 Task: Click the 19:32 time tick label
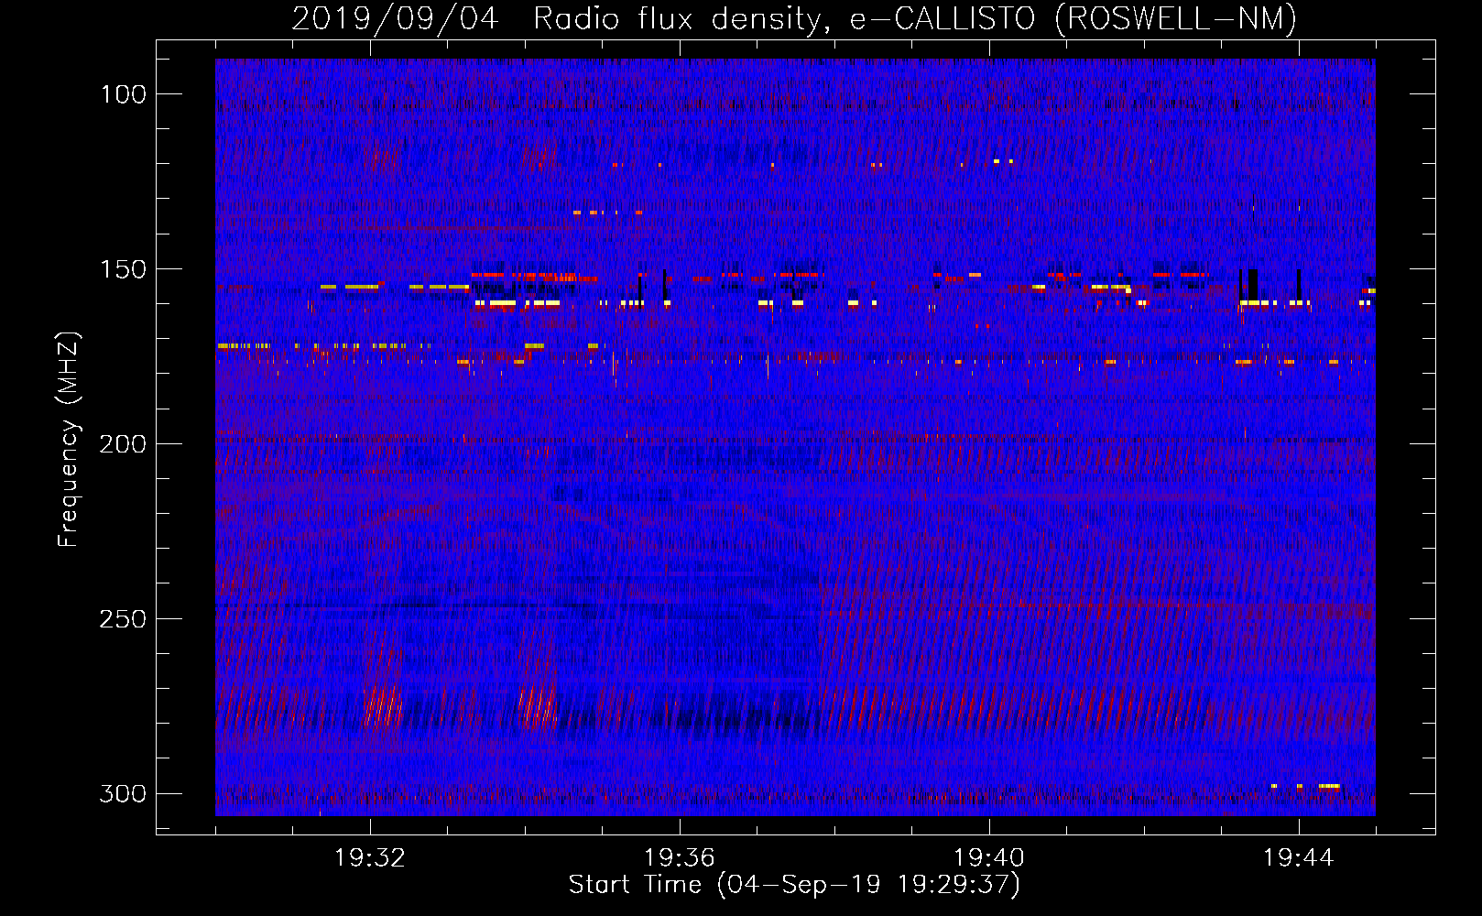[370, 858]
